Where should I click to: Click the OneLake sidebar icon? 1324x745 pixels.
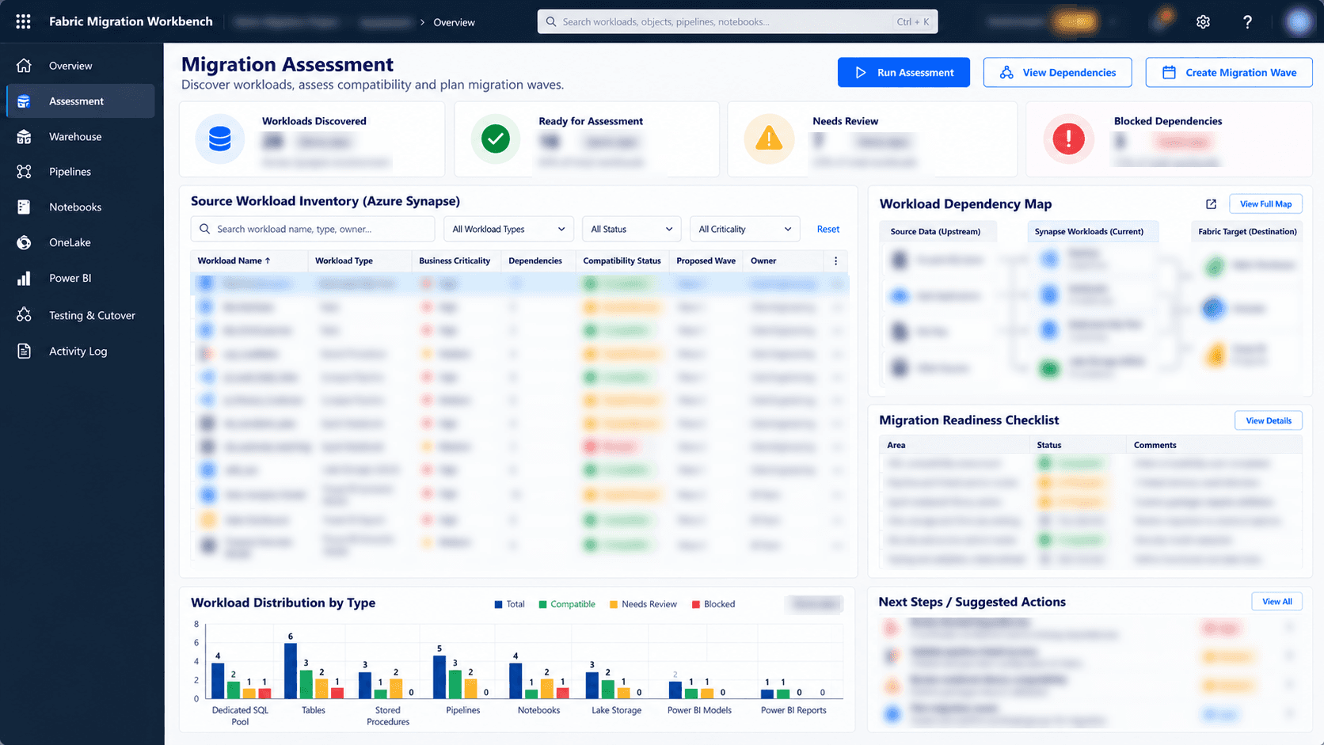tap(25, 242)
